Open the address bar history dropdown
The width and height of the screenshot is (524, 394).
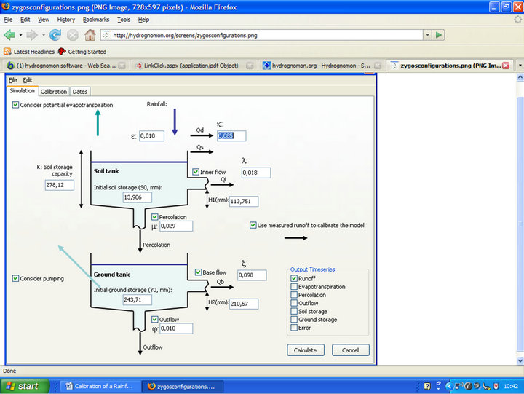(426, 34)
